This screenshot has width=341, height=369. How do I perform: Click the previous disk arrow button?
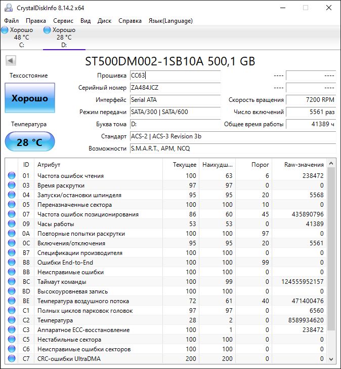pyautogui.click(x=10, y=61)
